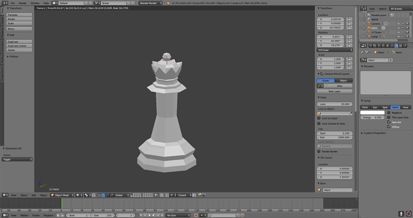Uncheck the Diffuse checkbox
The width and height of the screenshot is (413, 218).
[388, 127]
